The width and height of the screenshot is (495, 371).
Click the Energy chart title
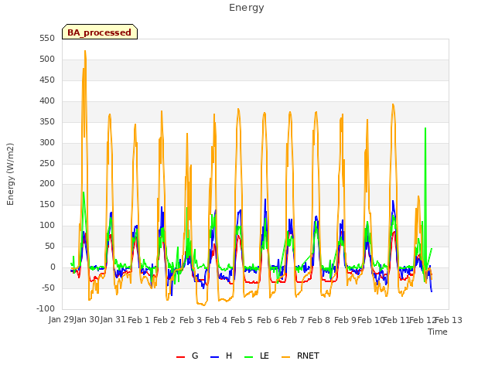[x=247, y=8]
